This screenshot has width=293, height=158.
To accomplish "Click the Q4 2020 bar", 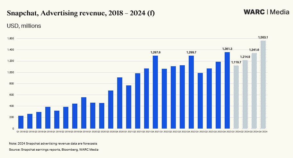I will (x=119, y=103).
